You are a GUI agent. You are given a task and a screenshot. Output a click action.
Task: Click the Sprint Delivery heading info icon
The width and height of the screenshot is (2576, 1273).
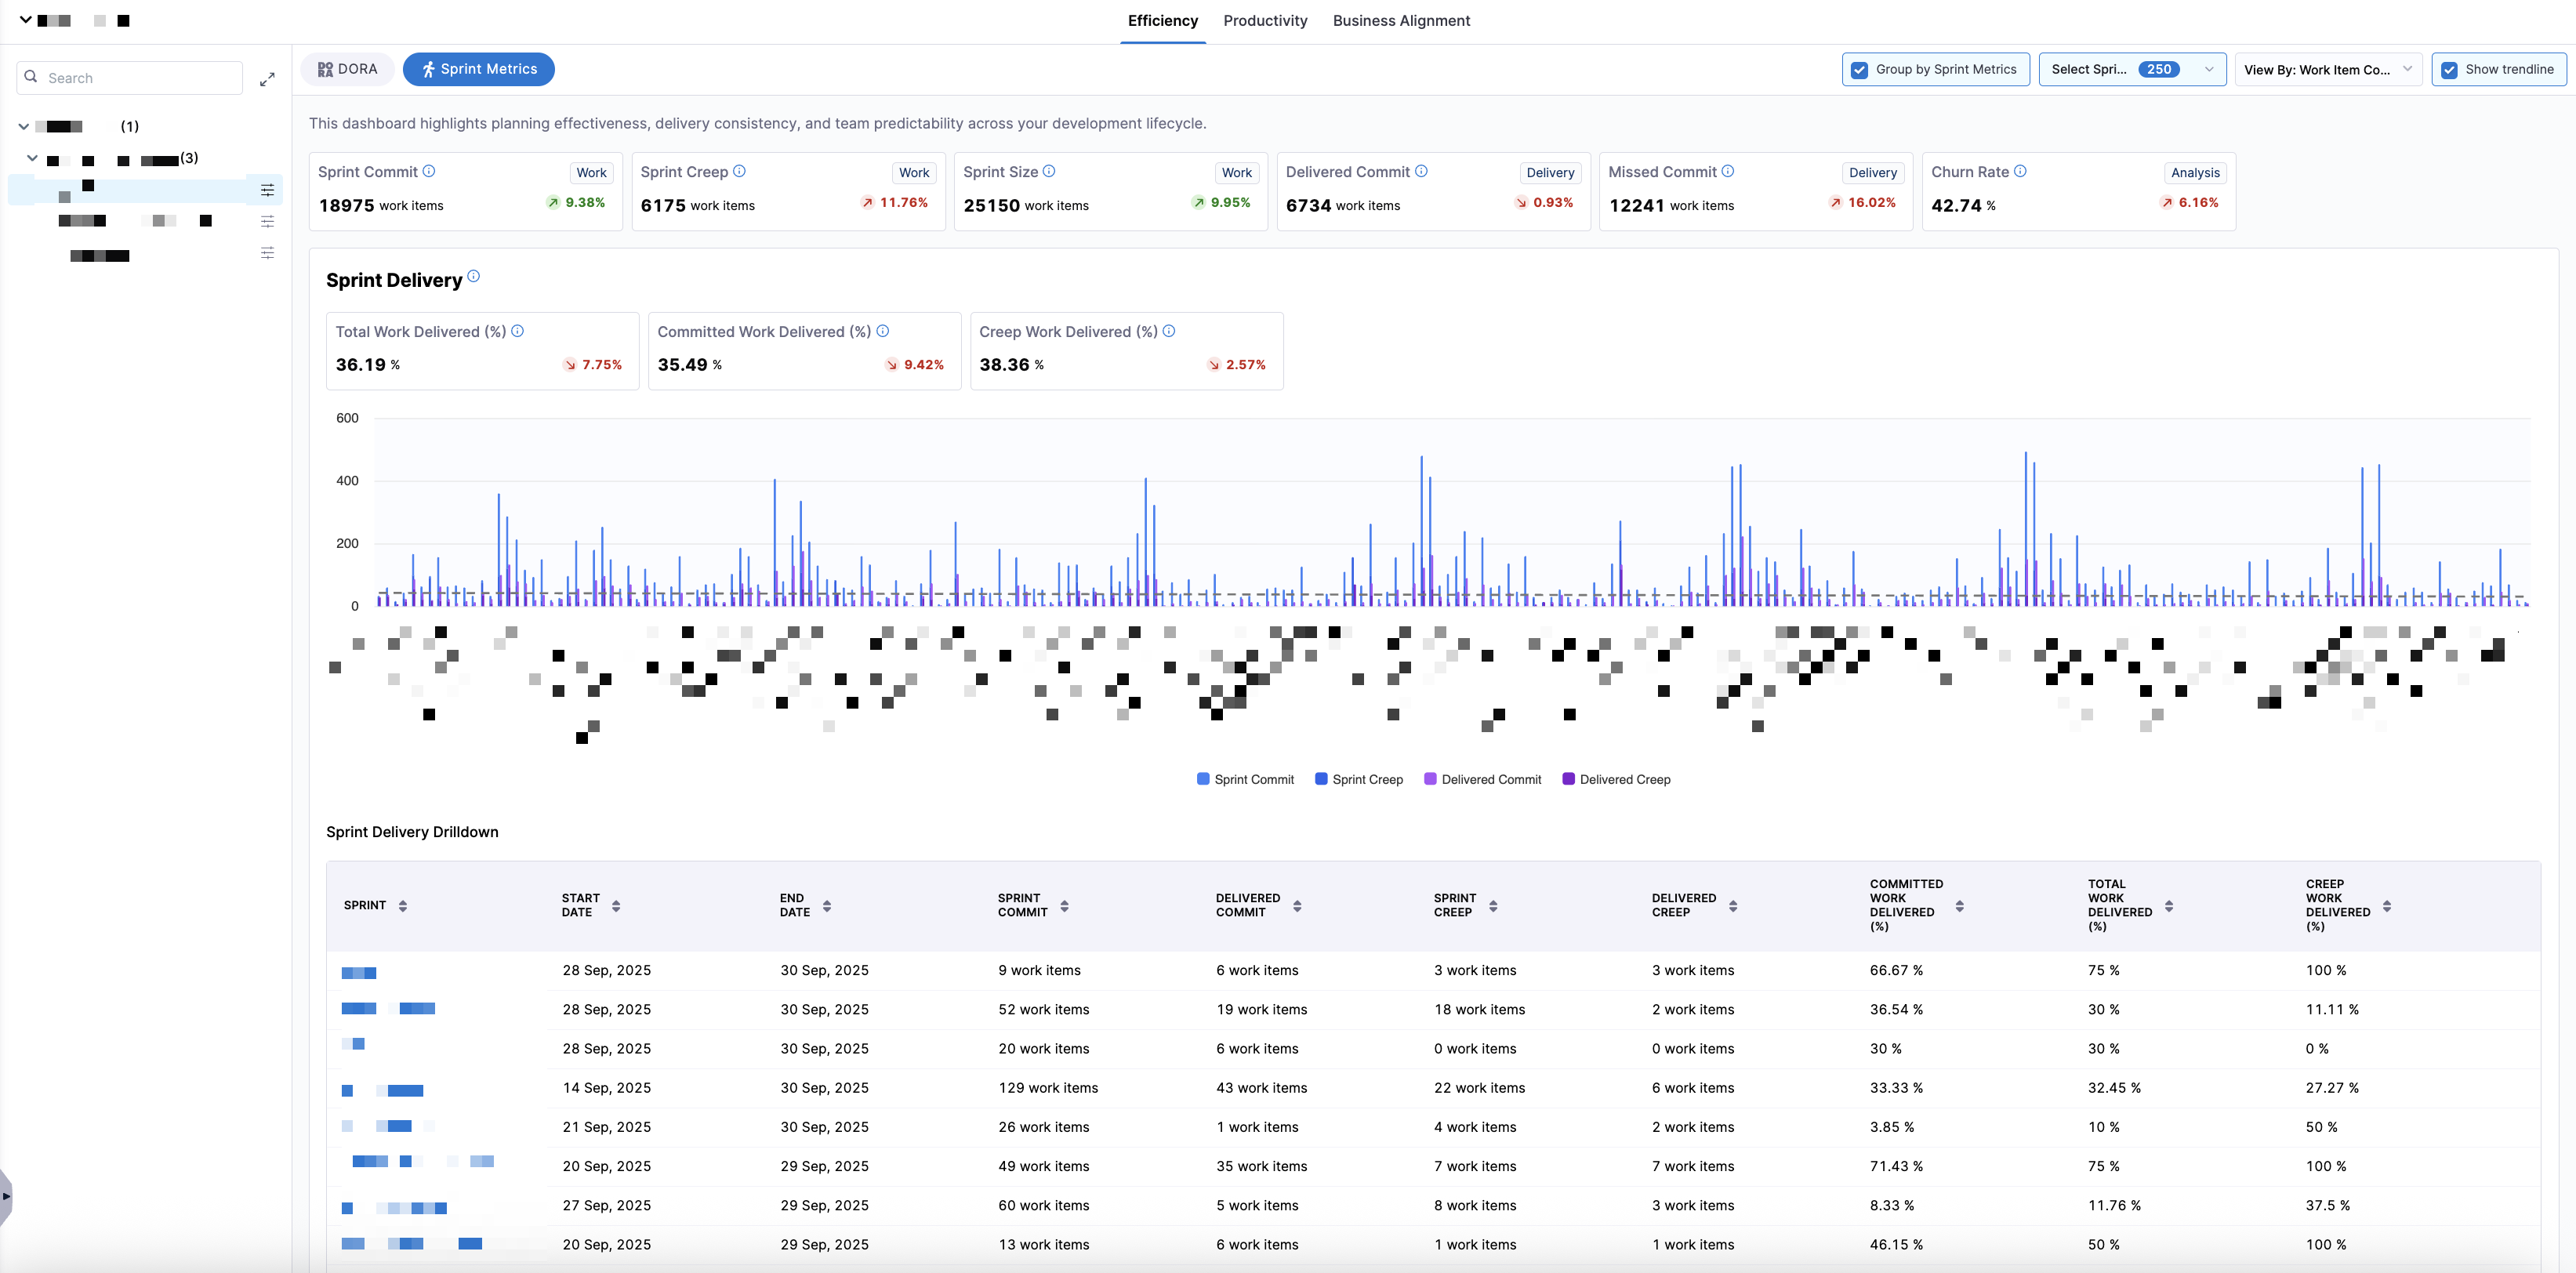point(474,277)
